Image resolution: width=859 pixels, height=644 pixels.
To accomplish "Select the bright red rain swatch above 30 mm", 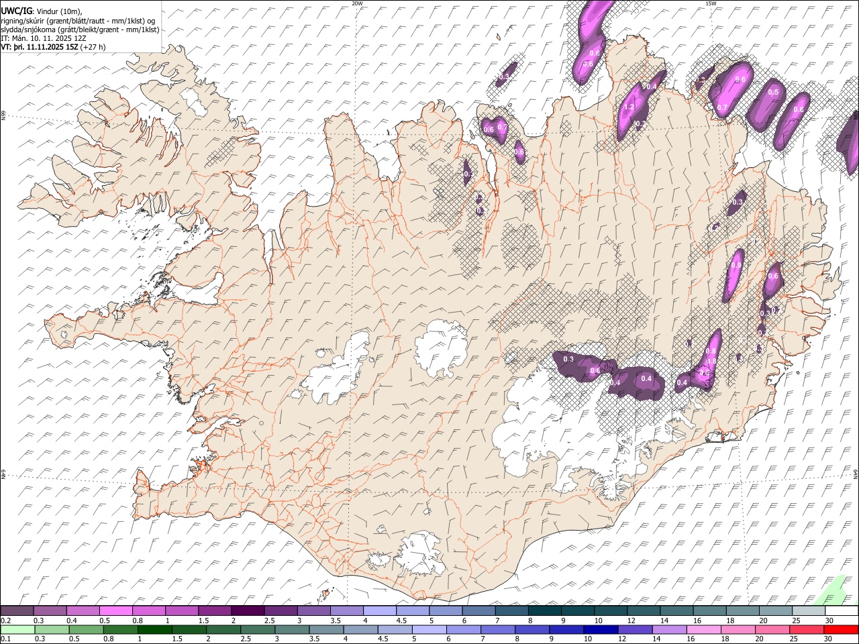I will click(840, 629).
